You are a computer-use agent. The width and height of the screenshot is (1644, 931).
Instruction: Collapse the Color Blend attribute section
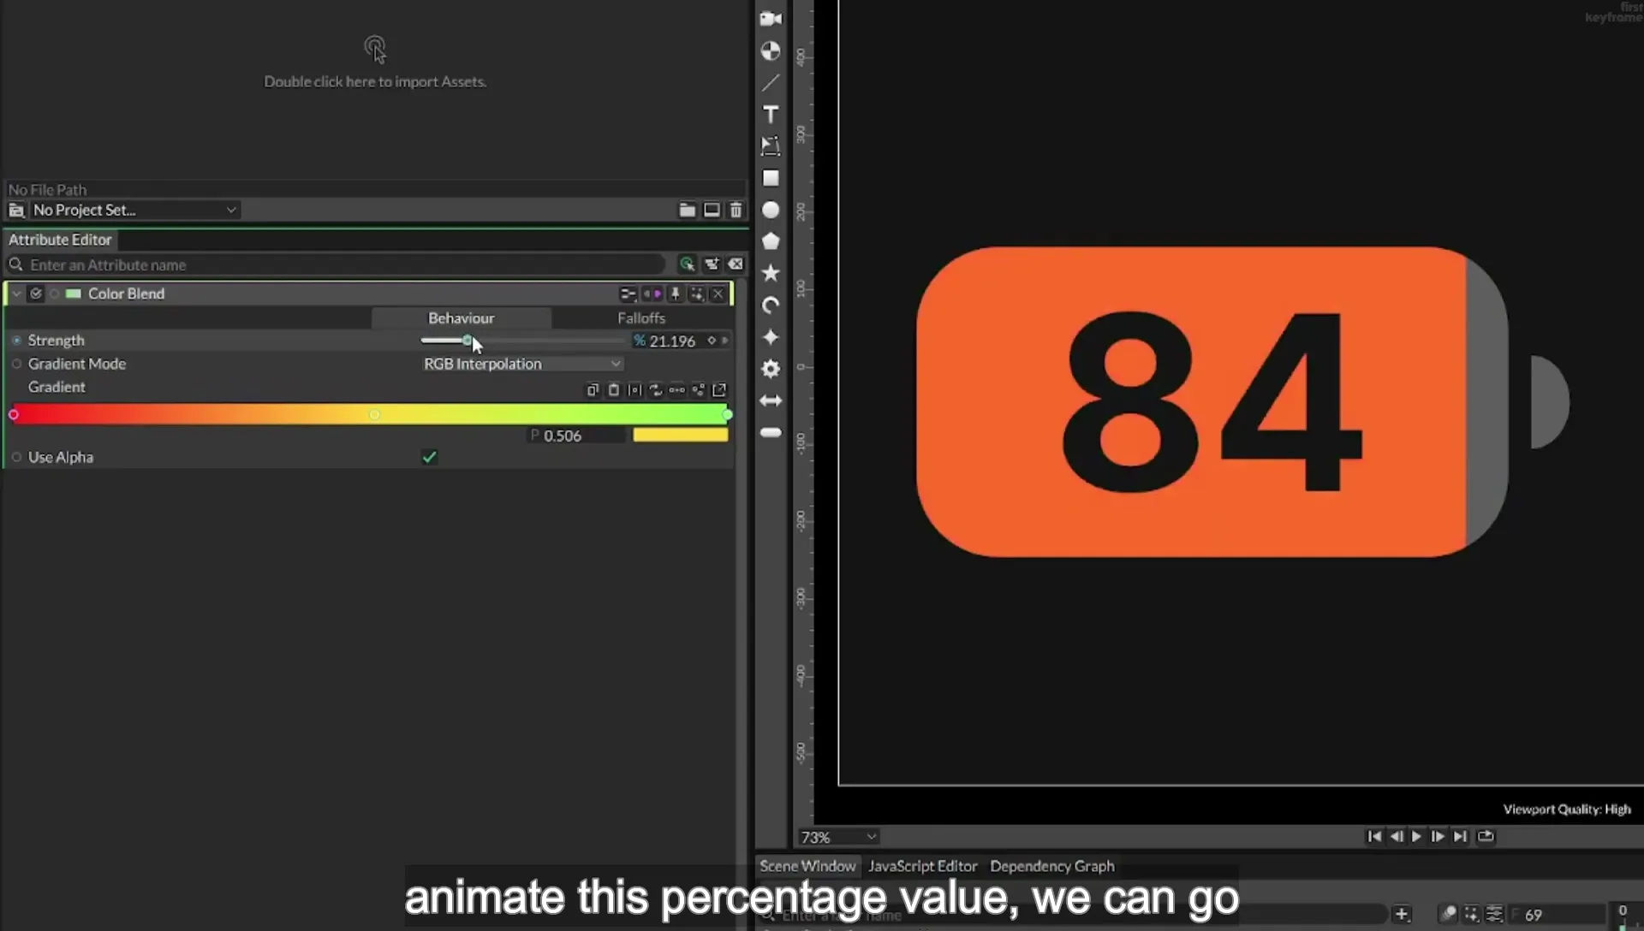(x=16, y=294)
